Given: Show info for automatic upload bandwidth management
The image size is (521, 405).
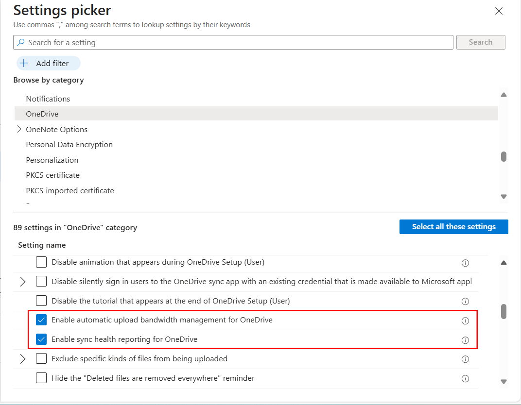Looking at the screenshot, I should (x=465, y=321).
